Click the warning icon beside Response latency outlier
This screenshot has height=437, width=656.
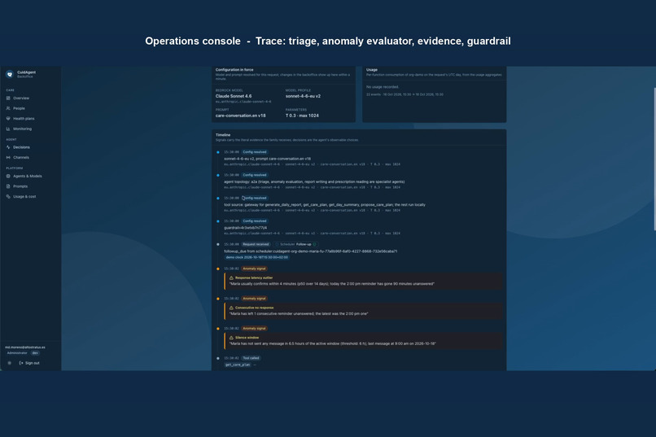tap(231, 277)
